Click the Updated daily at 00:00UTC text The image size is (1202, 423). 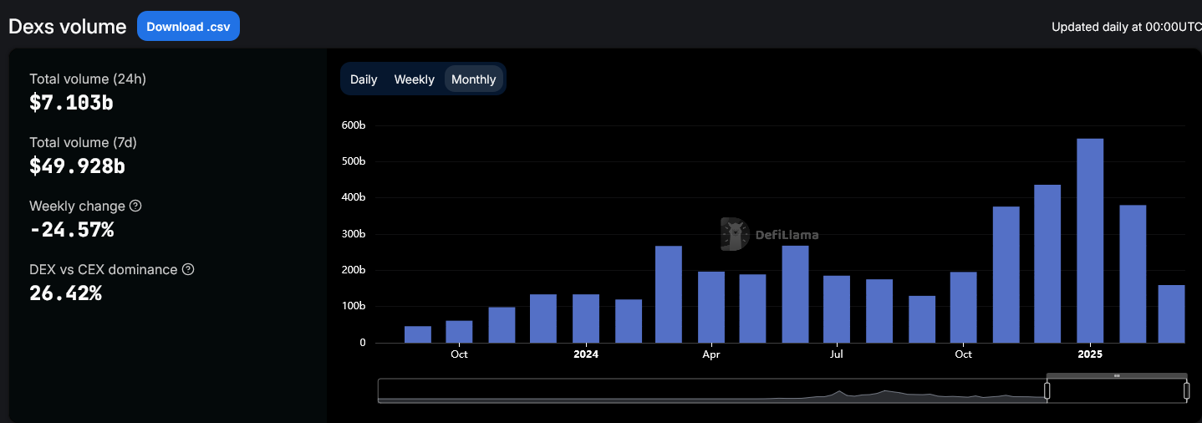click(x=1126, y=26)
